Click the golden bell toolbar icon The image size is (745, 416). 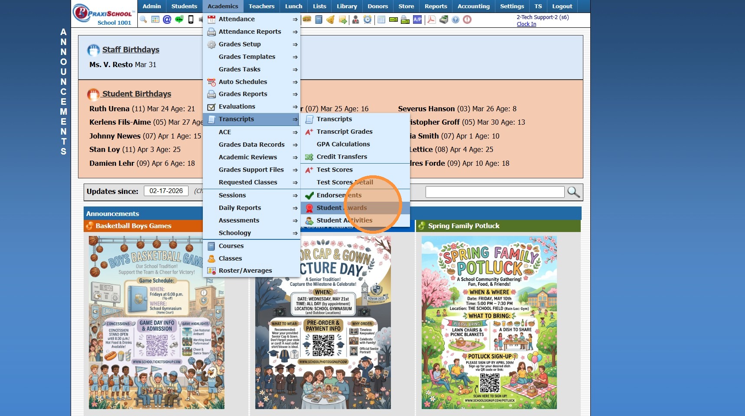331,19
